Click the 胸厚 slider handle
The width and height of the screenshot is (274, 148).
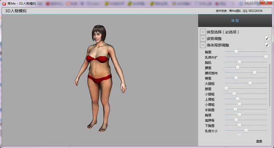(x=239, y=115)
